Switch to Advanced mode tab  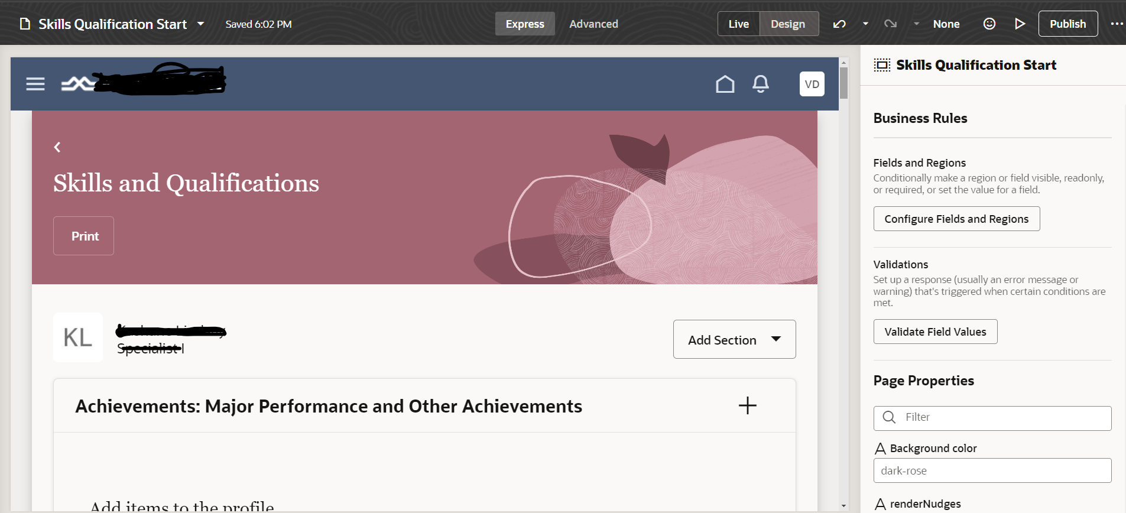(593, 24)
